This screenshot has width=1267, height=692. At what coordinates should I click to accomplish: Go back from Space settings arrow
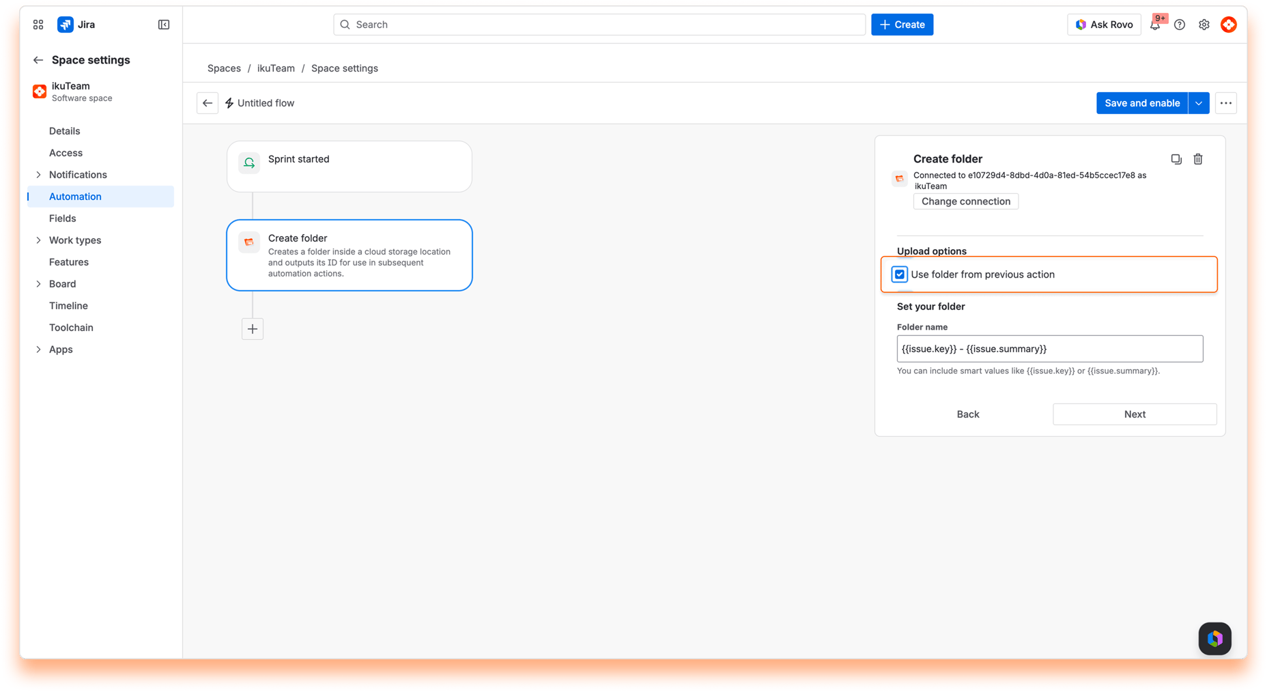point(38,60)
